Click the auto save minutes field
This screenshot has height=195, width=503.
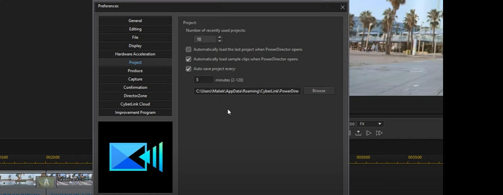[203, 80]
